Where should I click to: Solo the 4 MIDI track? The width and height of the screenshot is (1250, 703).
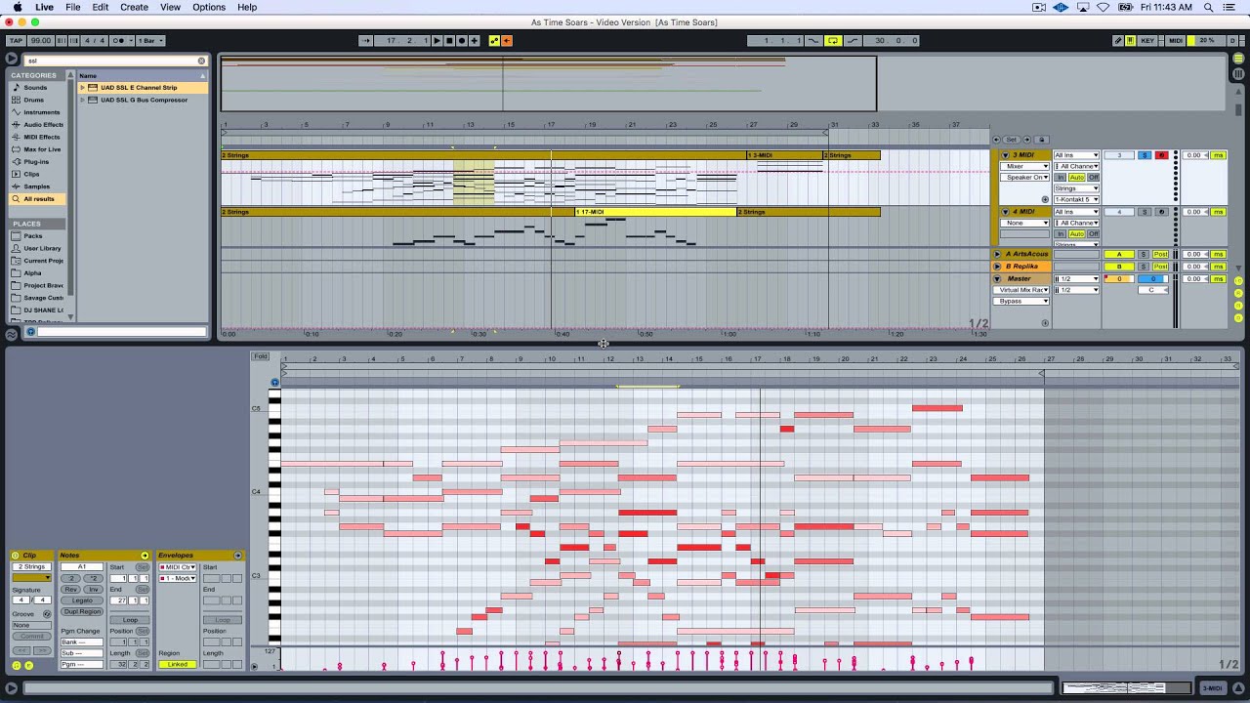[1145, 212]
